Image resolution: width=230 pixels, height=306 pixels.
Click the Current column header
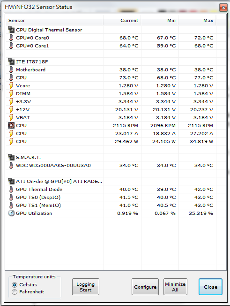coord(122,21)
